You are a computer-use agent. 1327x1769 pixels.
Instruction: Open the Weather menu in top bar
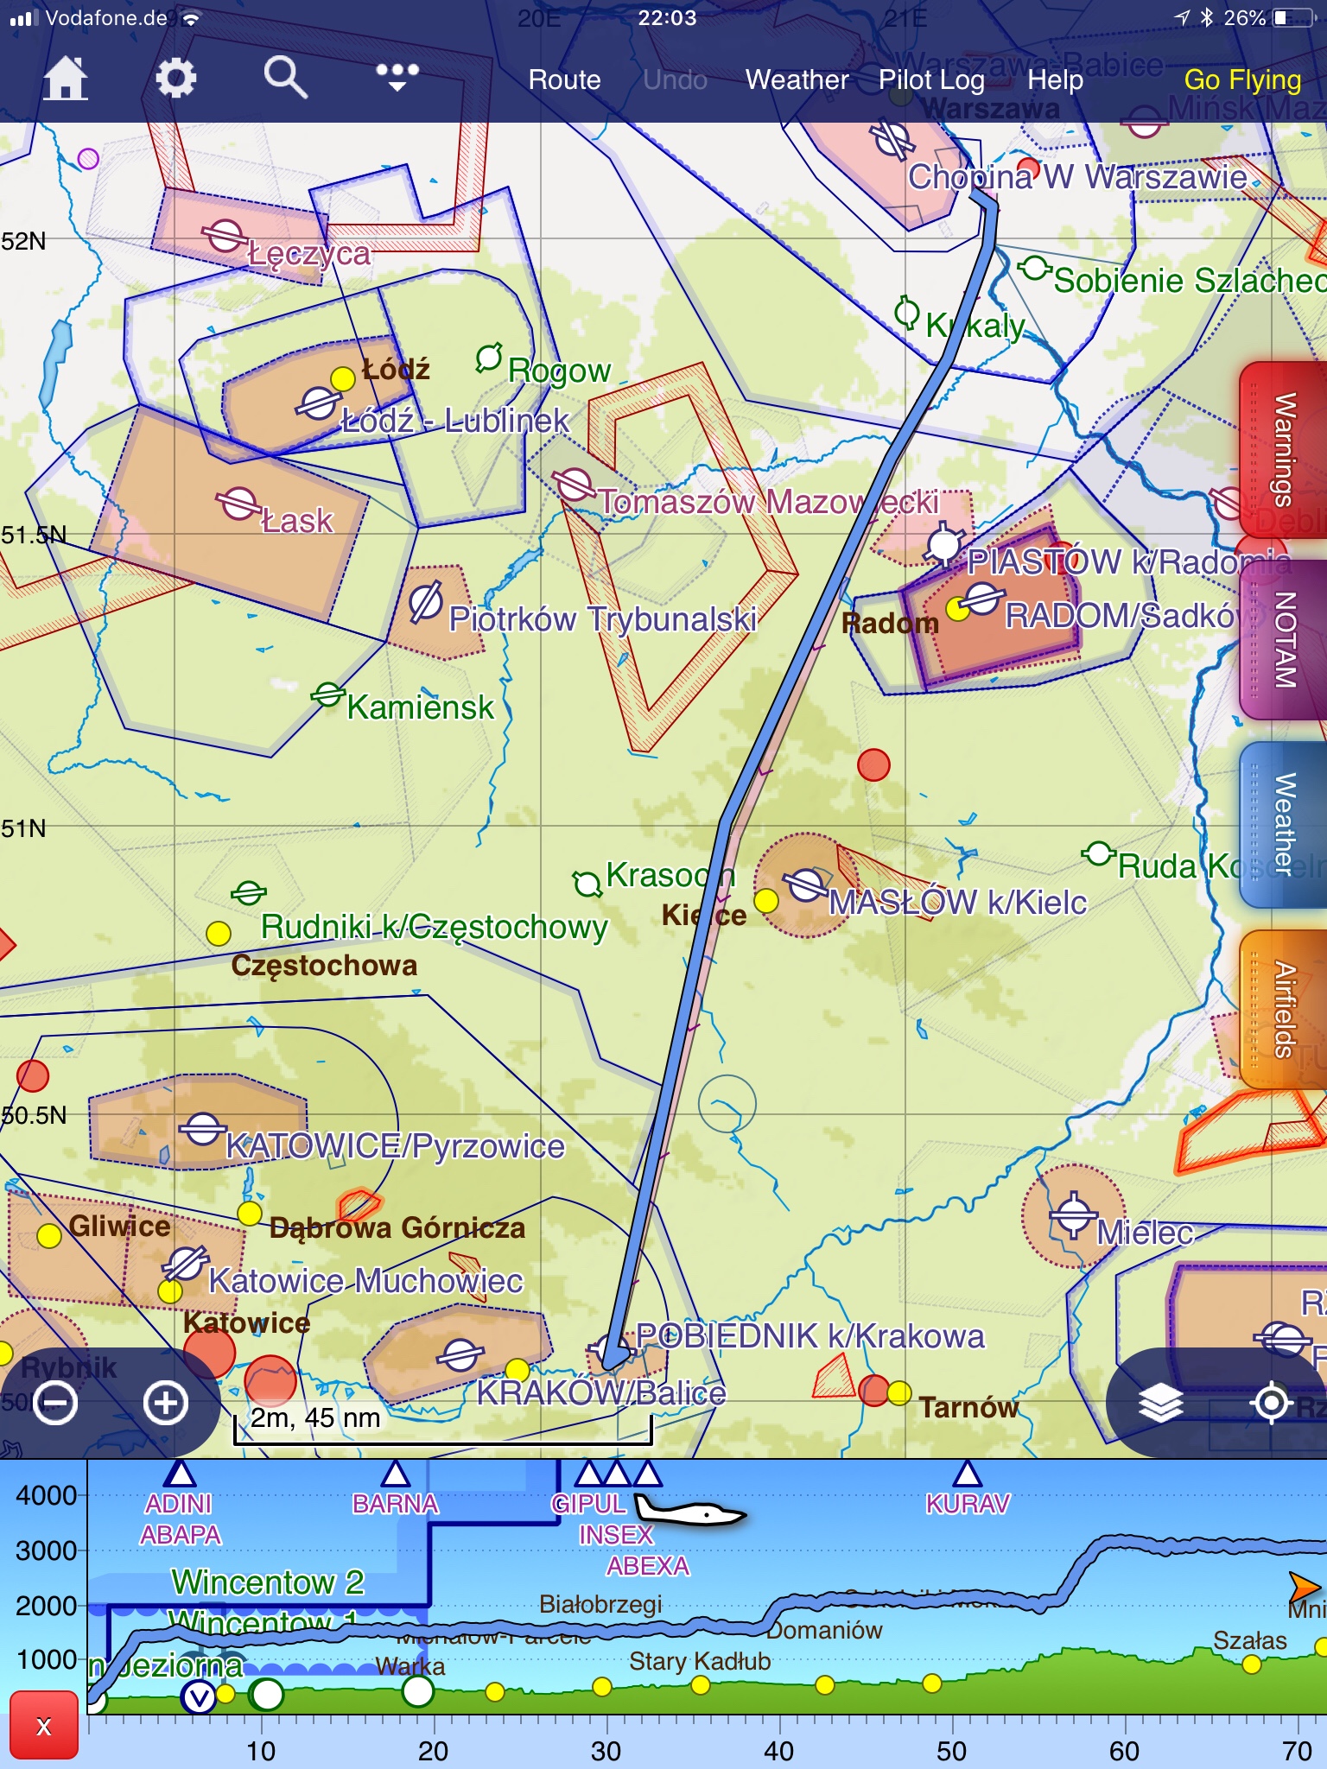pos(797,79)
